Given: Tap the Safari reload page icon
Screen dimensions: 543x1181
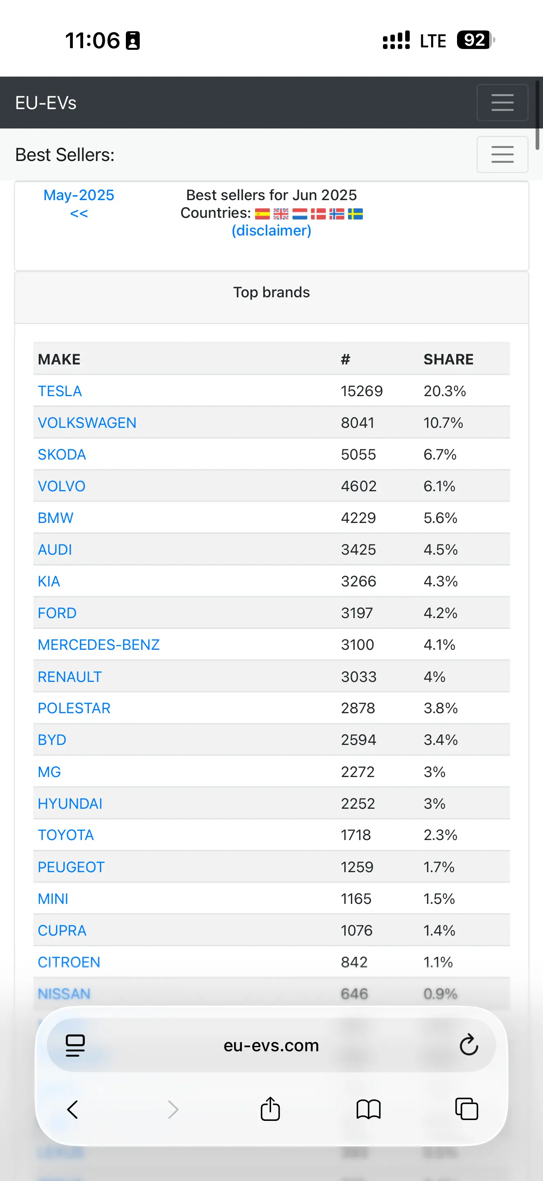Looking at the screenshot, I should [469, 1045].
